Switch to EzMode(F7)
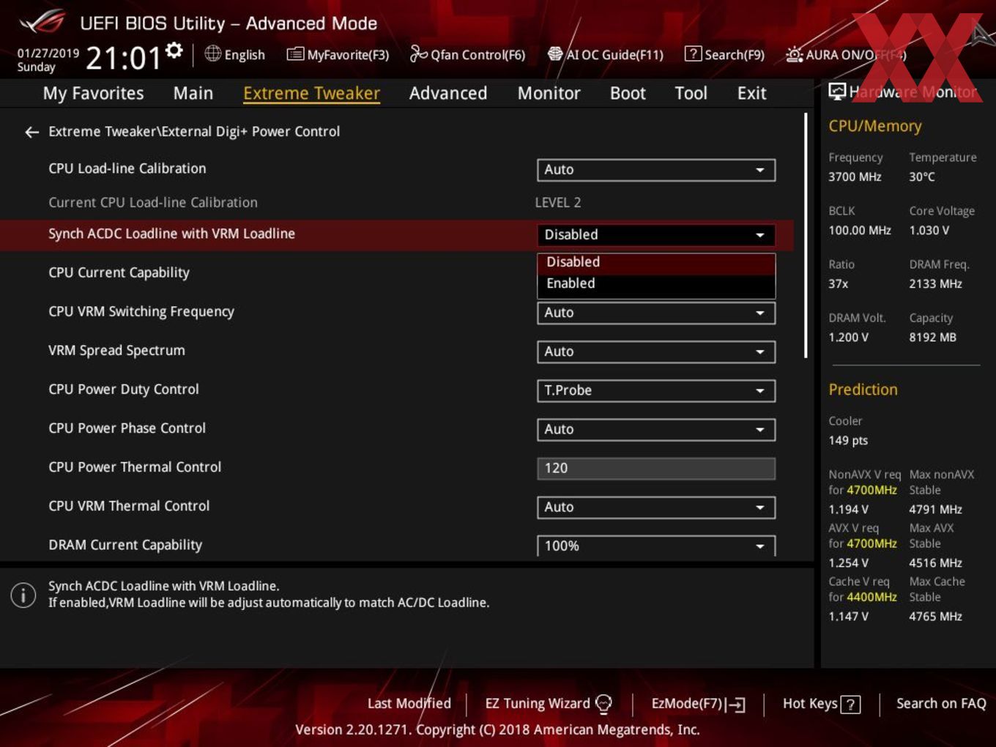 click(x=698, y=704)
